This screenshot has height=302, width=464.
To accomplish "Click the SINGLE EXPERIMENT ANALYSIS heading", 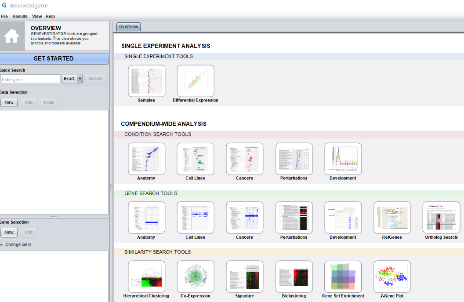I will 166,46.
